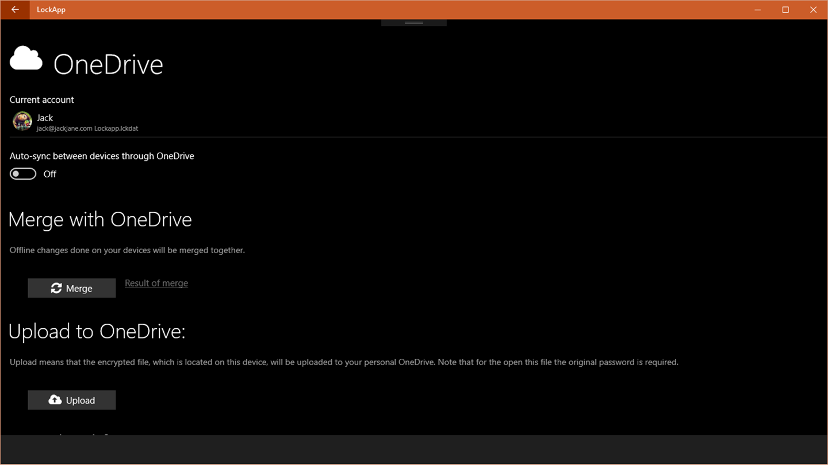Click the Upload button

click(72, 400)
